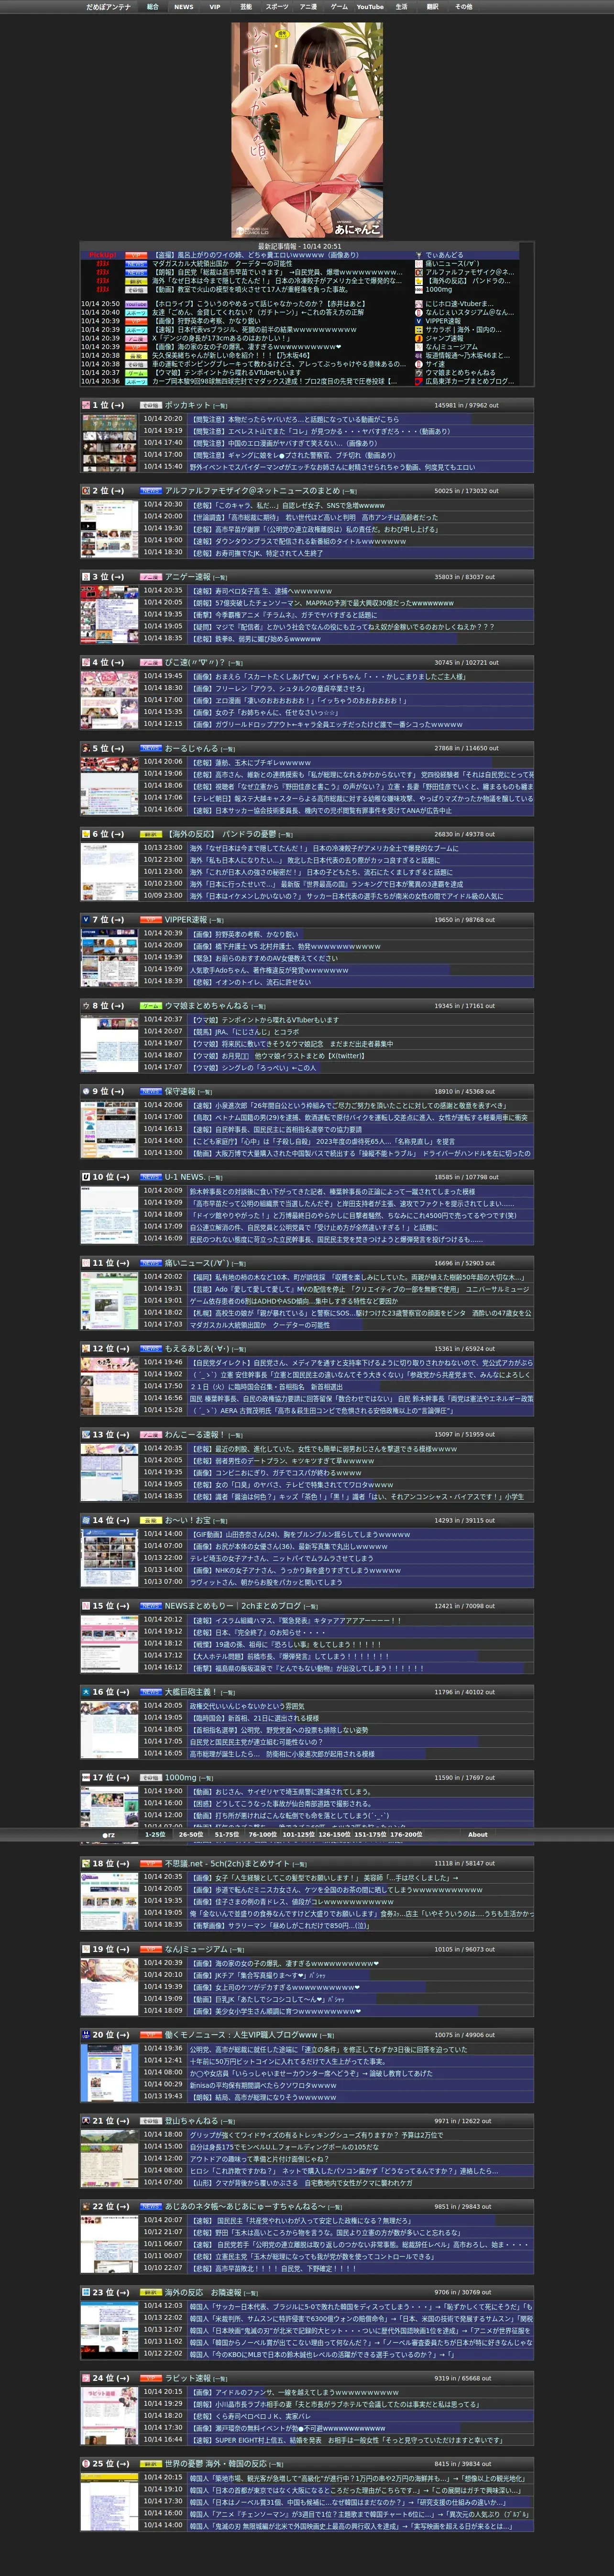Image resolution: width=614 pixels, height=2576 pixels.
Task: Click the favicon beside rank 6 パンドラの憂鬱
Action: pyautogui.click(x=86, y=834)
